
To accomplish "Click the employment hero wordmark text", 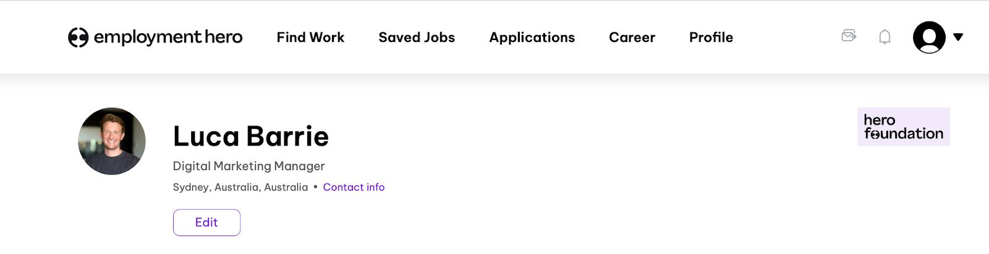I will click(168, 37).
